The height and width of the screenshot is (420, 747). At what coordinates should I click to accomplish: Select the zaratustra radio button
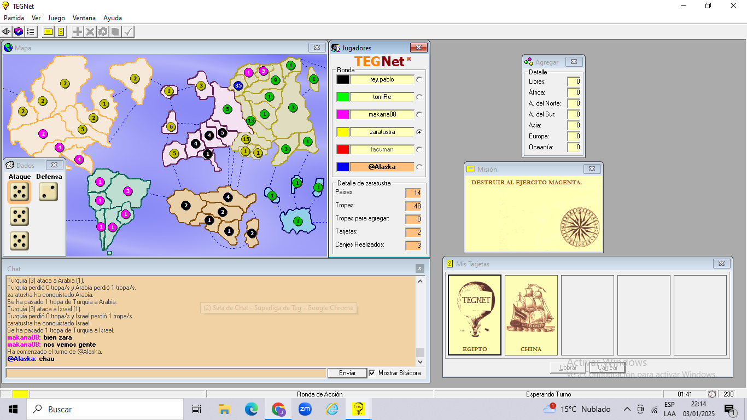[x=419, y=132]
